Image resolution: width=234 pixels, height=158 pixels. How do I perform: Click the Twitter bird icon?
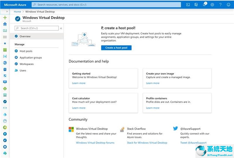(175, 128)
